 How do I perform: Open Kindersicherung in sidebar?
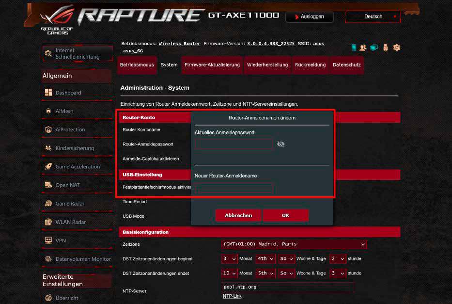pyautogui.click(x=75, y=148)
